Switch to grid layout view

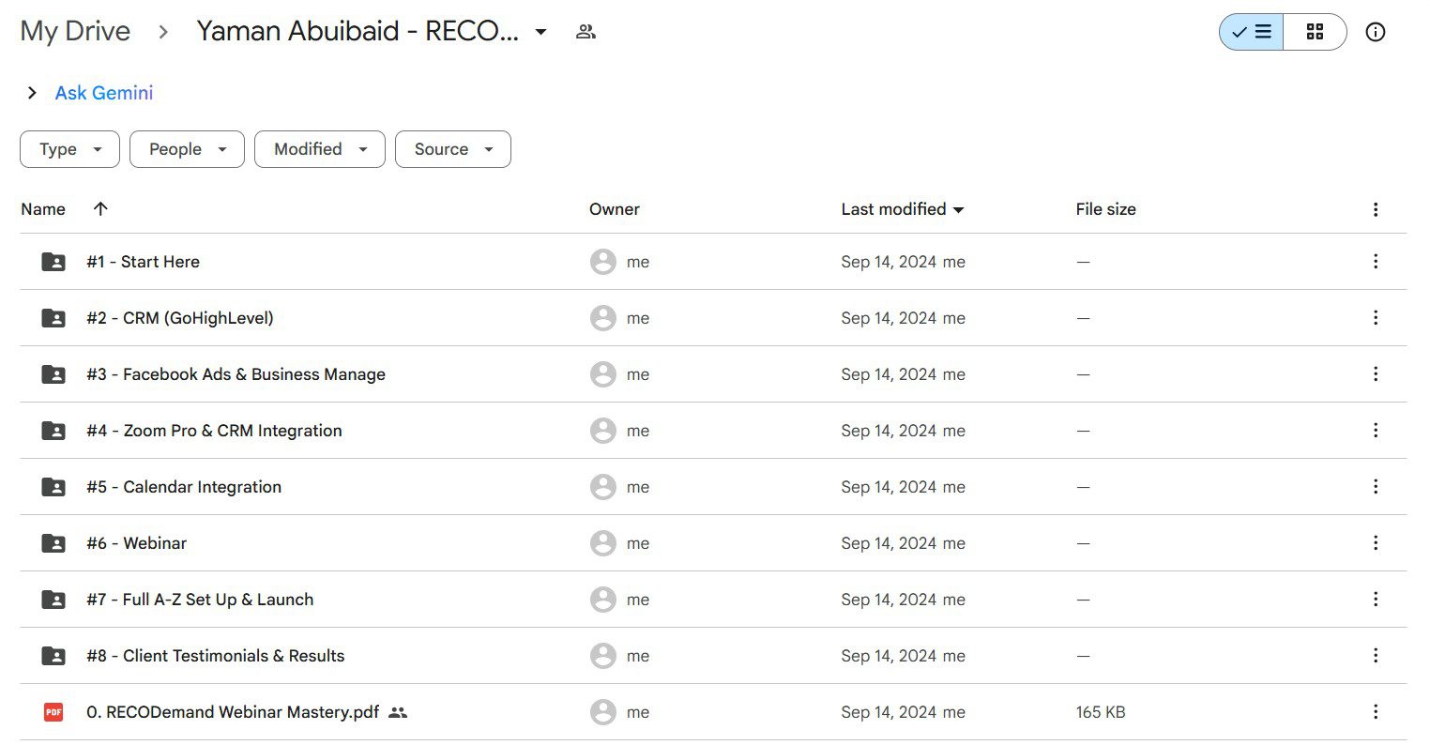(x=1315, y=32)
